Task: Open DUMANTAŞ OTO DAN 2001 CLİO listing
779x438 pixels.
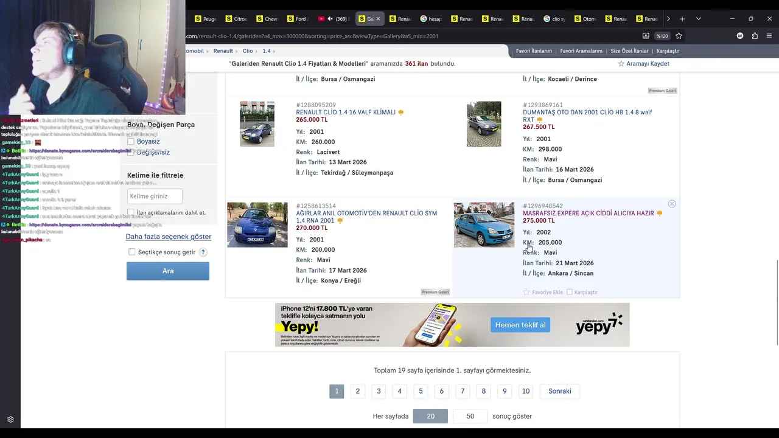Action: tap(587, 116)
